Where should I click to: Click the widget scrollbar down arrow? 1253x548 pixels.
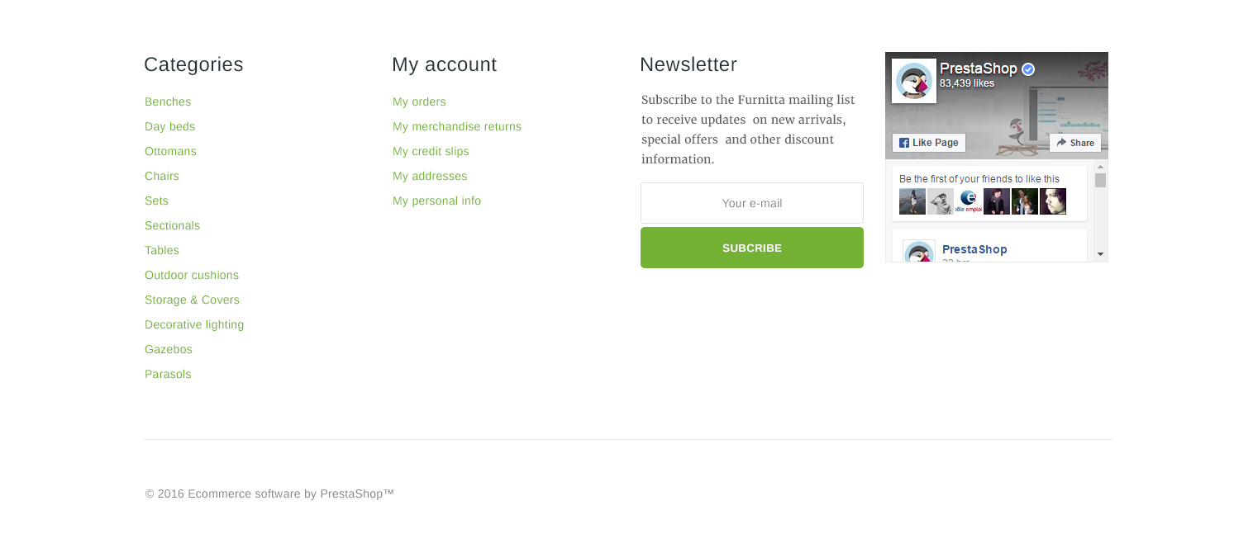tap(1100, 254)
